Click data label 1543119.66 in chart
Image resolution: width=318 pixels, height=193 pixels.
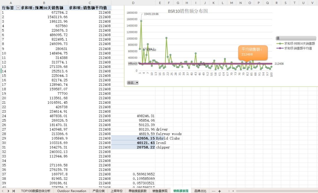[151, 14]
